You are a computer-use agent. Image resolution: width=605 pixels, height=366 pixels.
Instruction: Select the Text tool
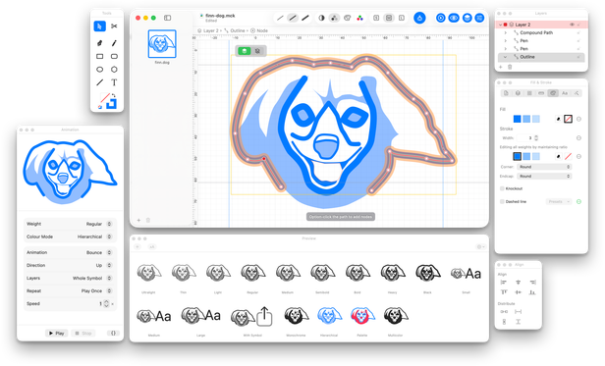coord(114,82)
